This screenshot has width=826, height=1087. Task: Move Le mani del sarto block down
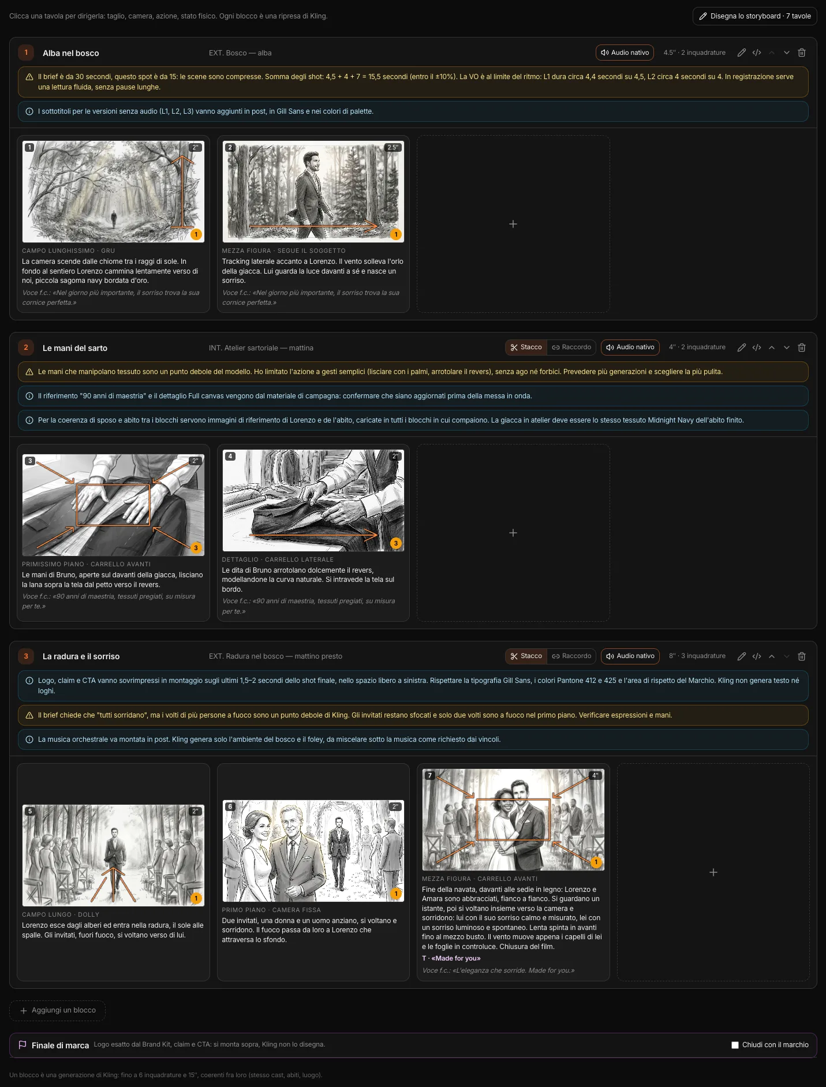coord(787,348)
